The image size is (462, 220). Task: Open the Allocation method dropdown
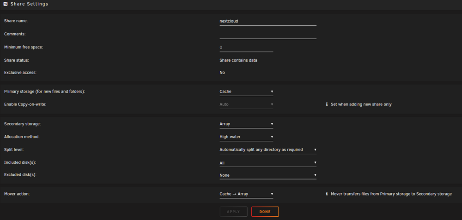point(246,137)
